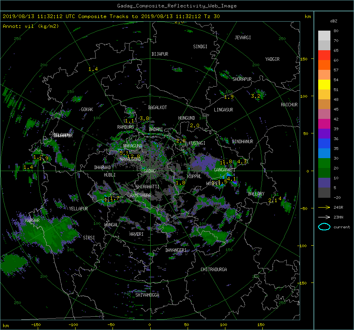Screen dimensions: 354x330
Task: Click the BADAMI town label
Action: [x=156, y=129]
